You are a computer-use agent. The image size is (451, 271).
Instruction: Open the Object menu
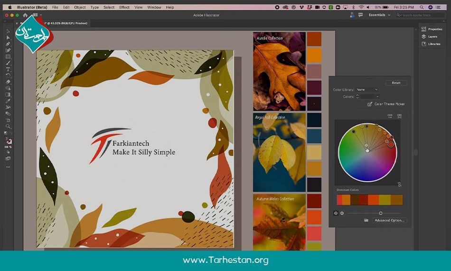click(80, 8)
